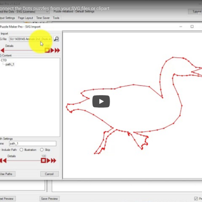The width and height of the screenshot is (202, 202).
Task: Select the CTD root node in SVG Content
Action: 3,60
